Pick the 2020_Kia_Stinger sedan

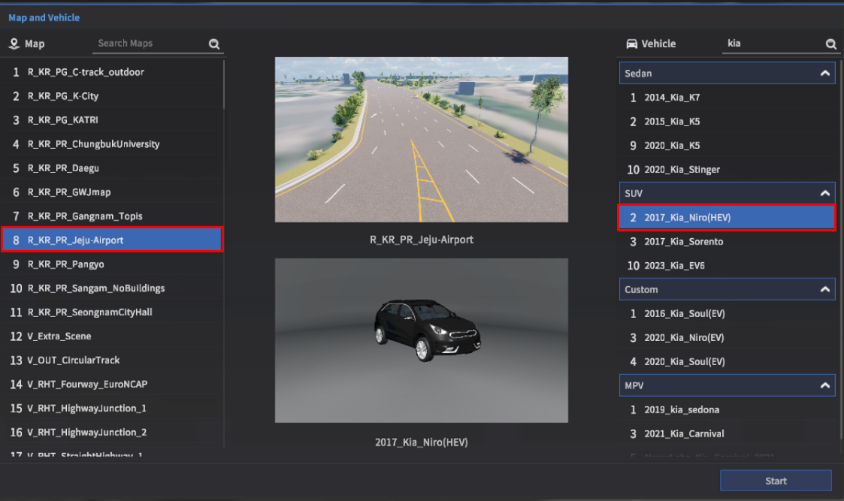tap(682, 170)
